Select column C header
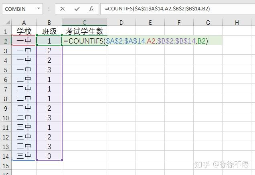 (x=85, y=22)
